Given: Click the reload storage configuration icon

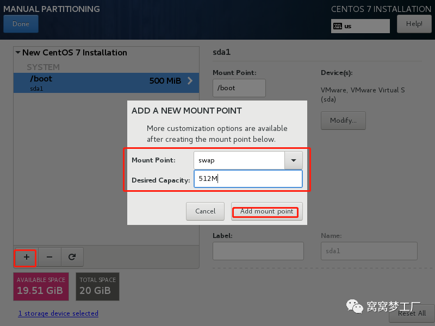Looking at the screenshot, I should [x=72, y=257].
